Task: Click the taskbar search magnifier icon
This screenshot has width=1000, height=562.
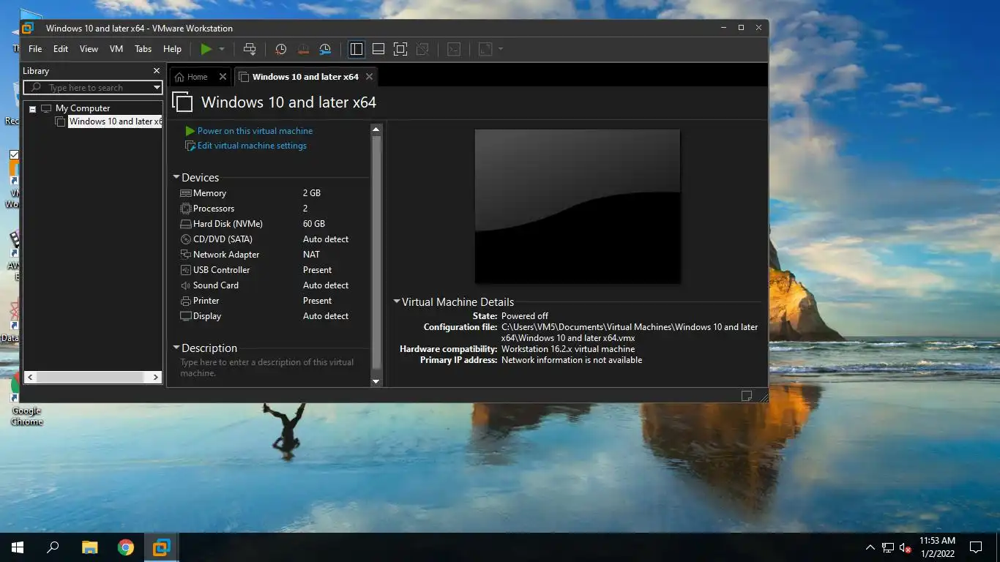Action: (x=53, y=547)
